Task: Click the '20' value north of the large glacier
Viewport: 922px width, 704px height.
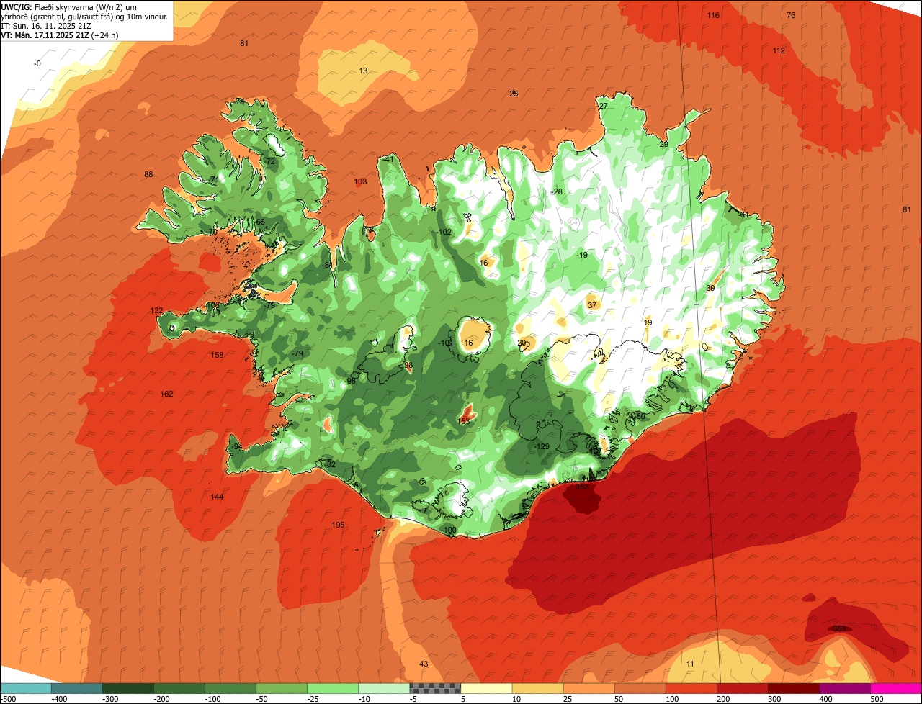Action: click(522, 343)
